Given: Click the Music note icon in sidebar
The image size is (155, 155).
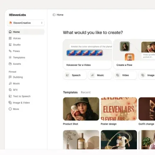Looking at the screenshot, I should point(10,84).
